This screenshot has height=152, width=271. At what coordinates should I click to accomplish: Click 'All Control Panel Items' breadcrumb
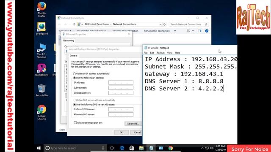coord(97,24)
